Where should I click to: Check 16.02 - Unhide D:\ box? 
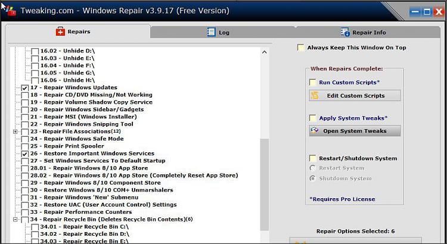tap(35, 51)
